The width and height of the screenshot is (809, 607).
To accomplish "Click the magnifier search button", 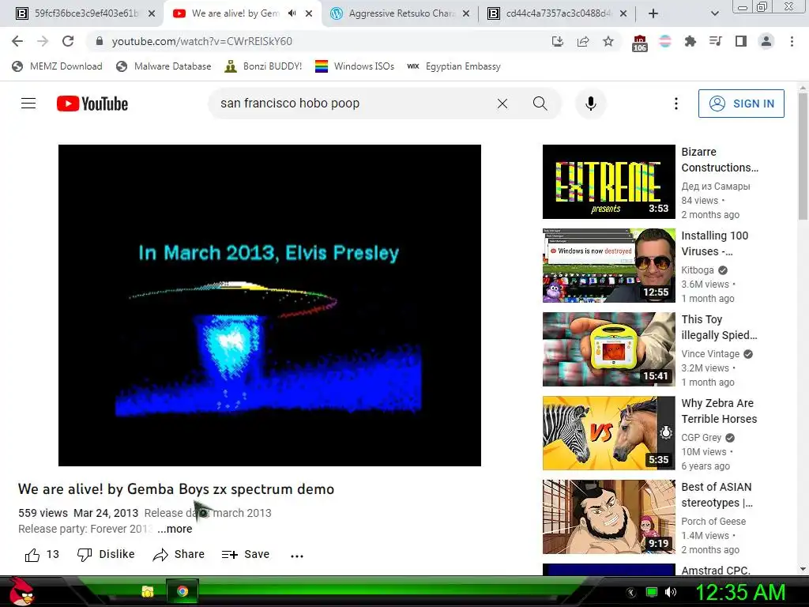I will (540, 104).
